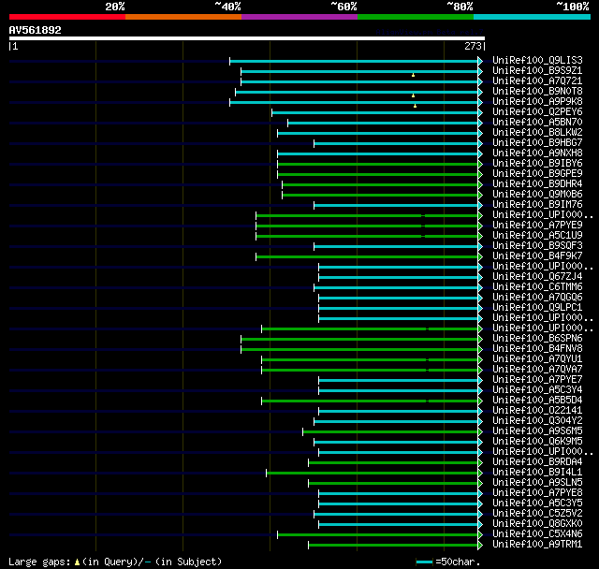Screen dimensions: 599x569
Task: Open hit UniRef100_B9S9Z1
Action: 537,70
